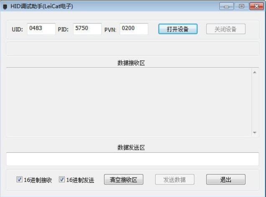
Task: Click the HID app icon in title bar
Action: coord(5,7)
